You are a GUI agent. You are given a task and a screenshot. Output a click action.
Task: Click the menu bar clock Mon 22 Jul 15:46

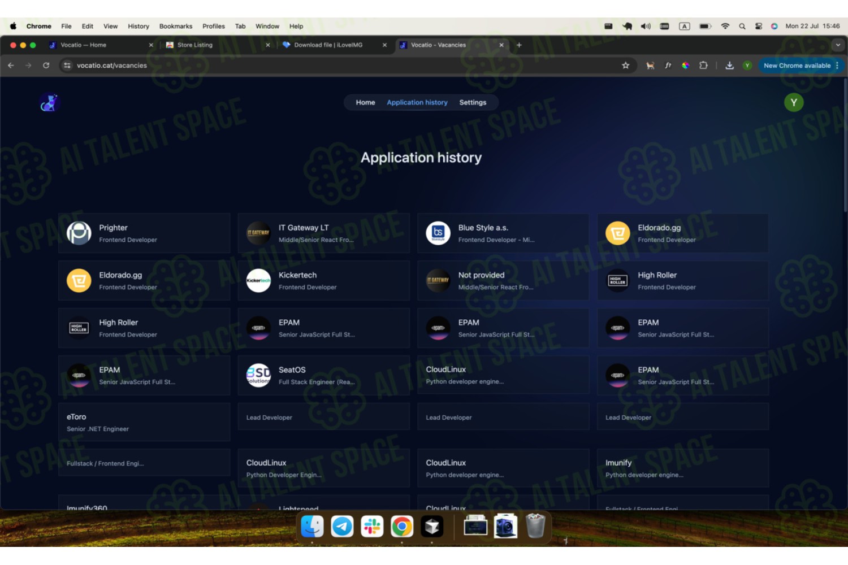pyautogui.click(x=812, y=26)
